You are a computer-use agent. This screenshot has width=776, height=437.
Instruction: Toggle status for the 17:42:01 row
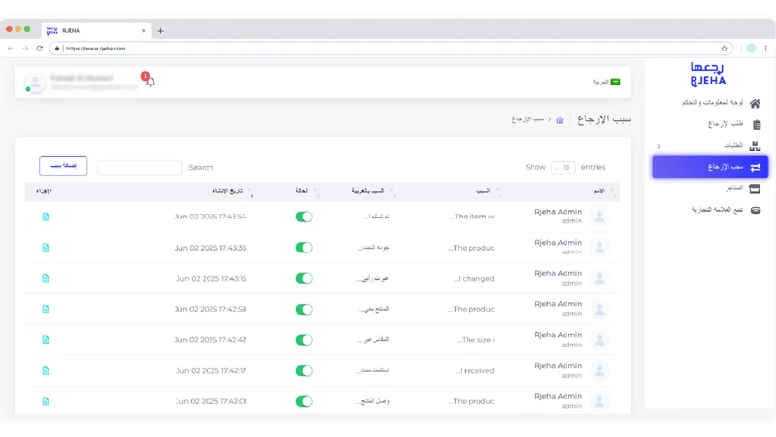[304, 401]
